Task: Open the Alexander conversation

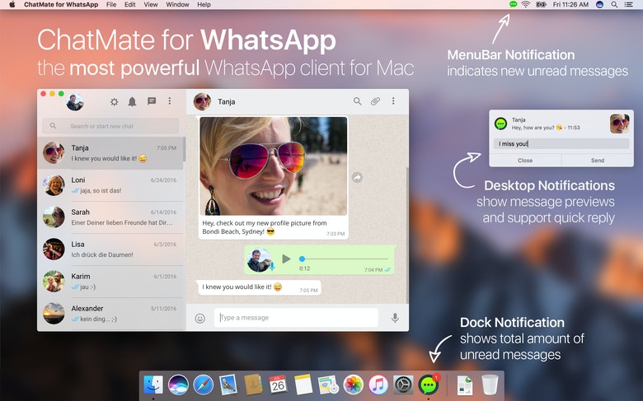Action: [x=110, y=314]
